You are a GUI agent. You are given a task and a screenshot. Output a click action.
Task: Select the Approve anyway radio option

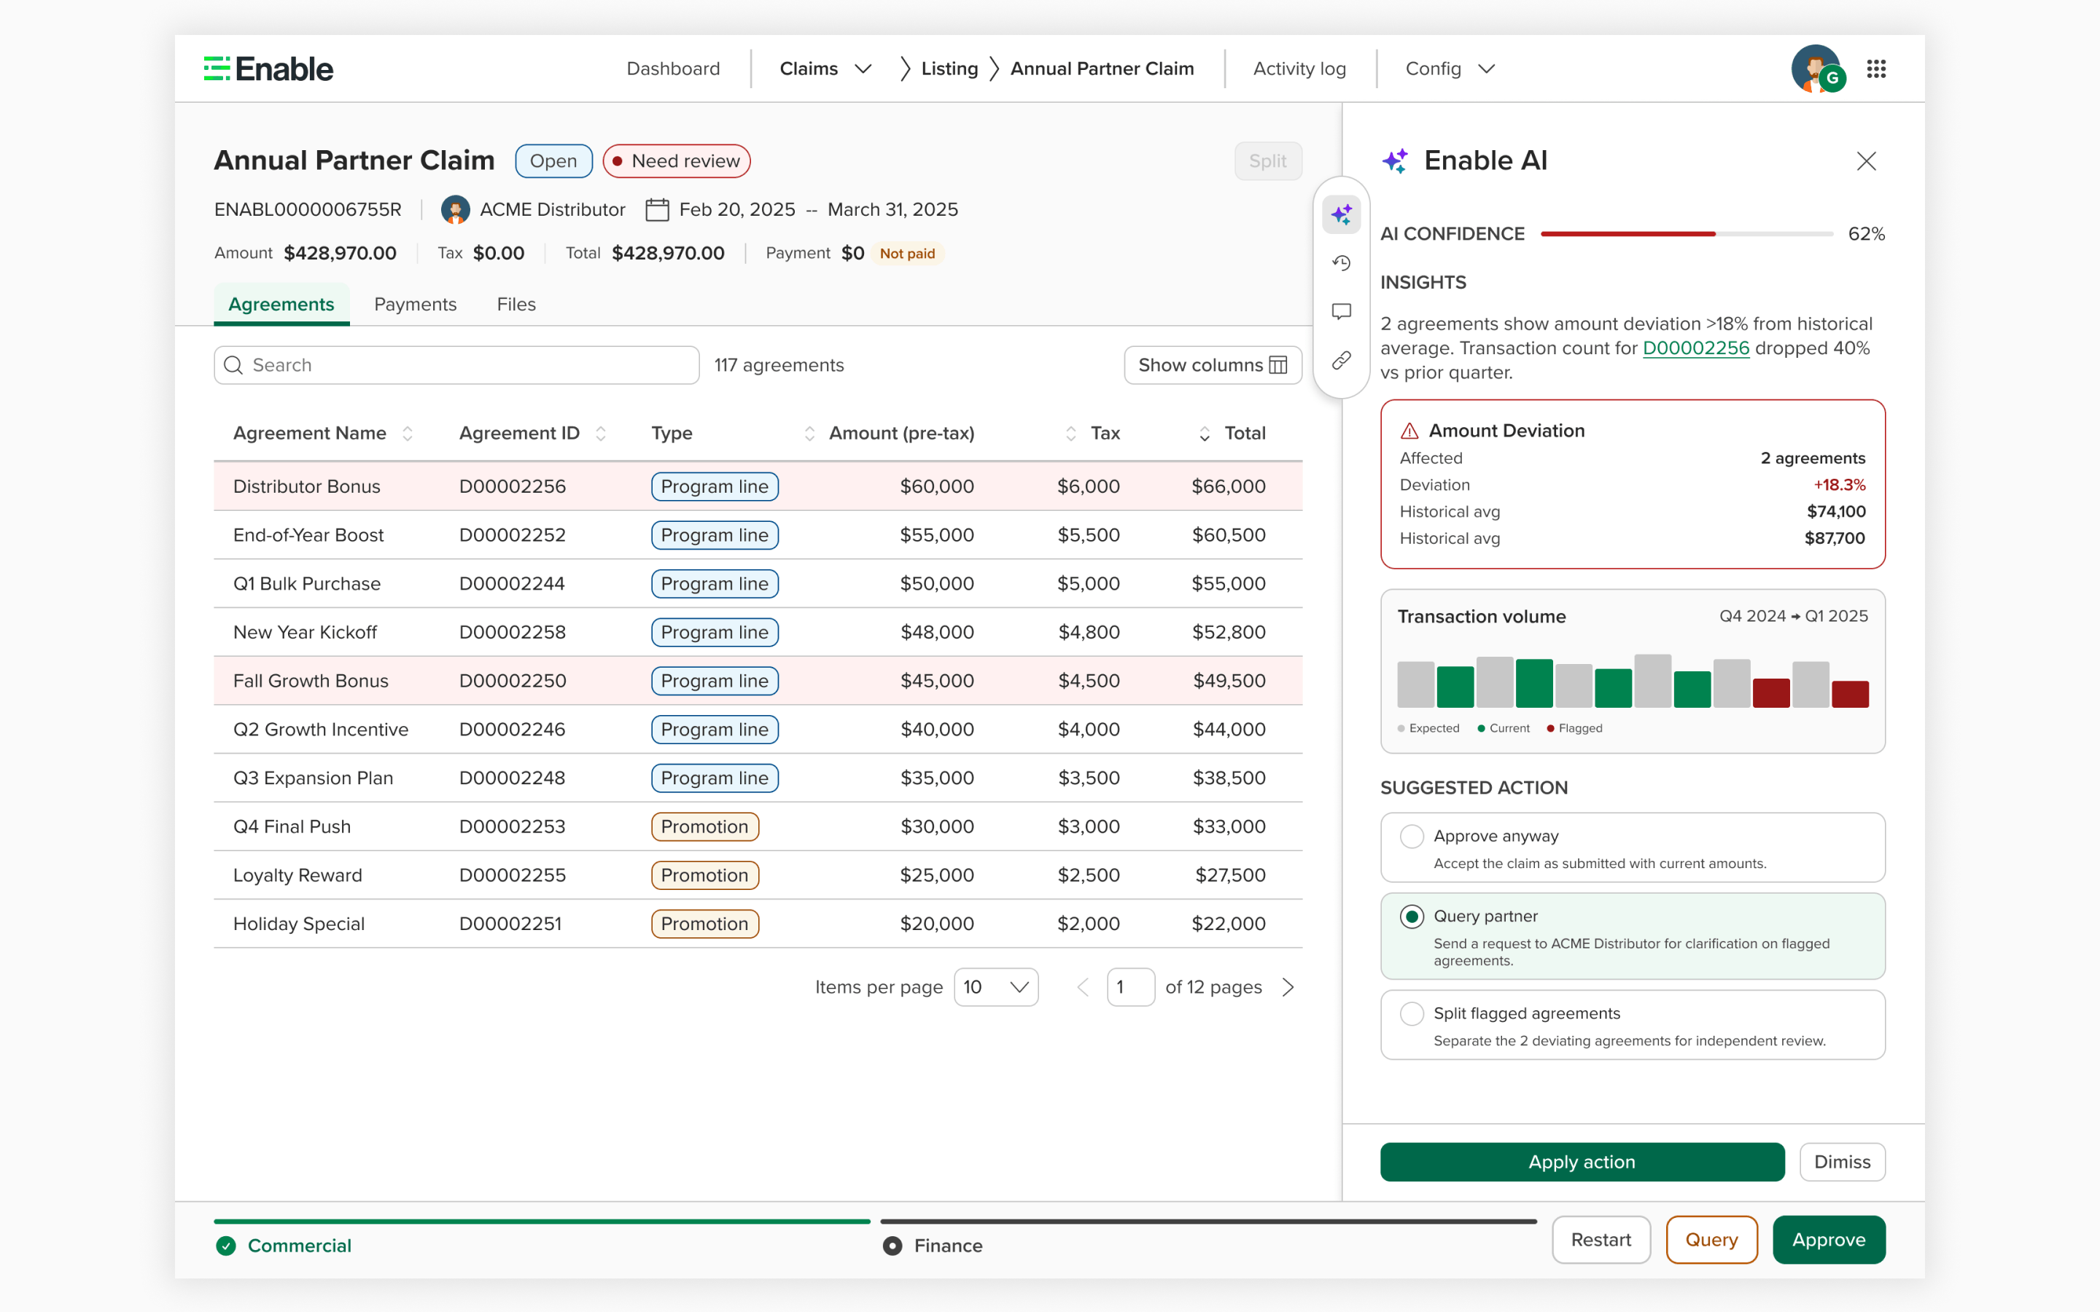(x=1412, y=837)
